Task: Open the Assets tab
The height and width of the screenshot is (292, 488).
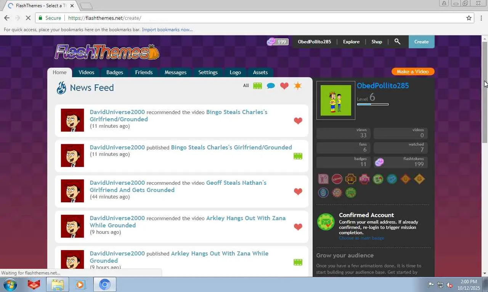Action: pyautogui.click(x=260, y=72)
